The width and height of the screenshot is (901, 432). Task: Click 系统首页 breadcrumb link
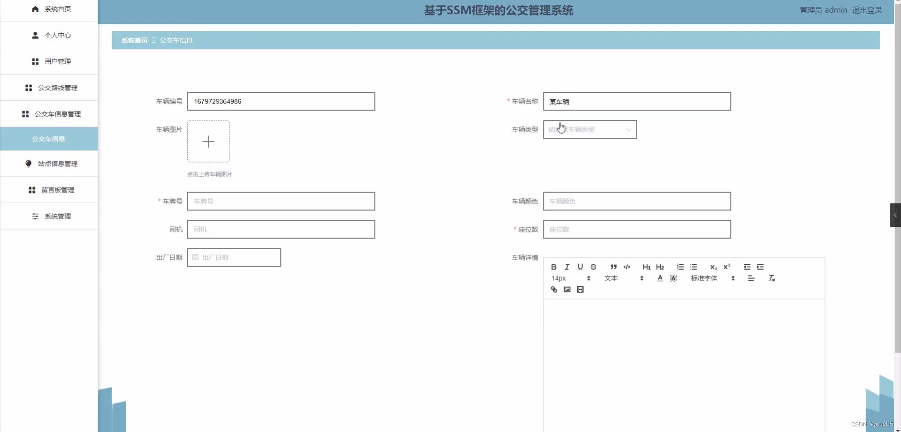[134, 40]
